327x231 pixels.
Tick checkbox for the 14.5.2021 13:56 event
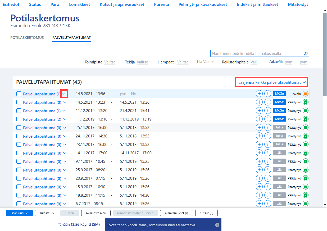pos(19,94)
